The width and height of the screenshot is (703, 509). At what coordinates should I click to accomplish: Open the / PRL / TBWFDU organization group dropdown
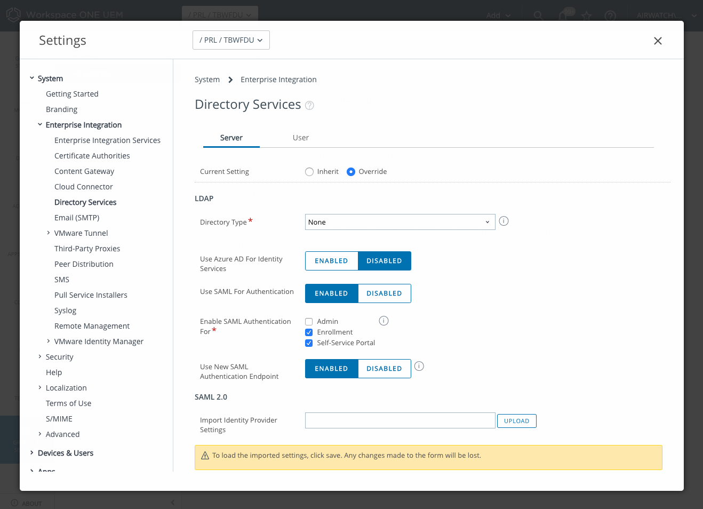231,40
